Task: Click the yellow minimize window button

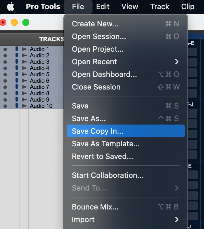Action: [x=14, y=22]
